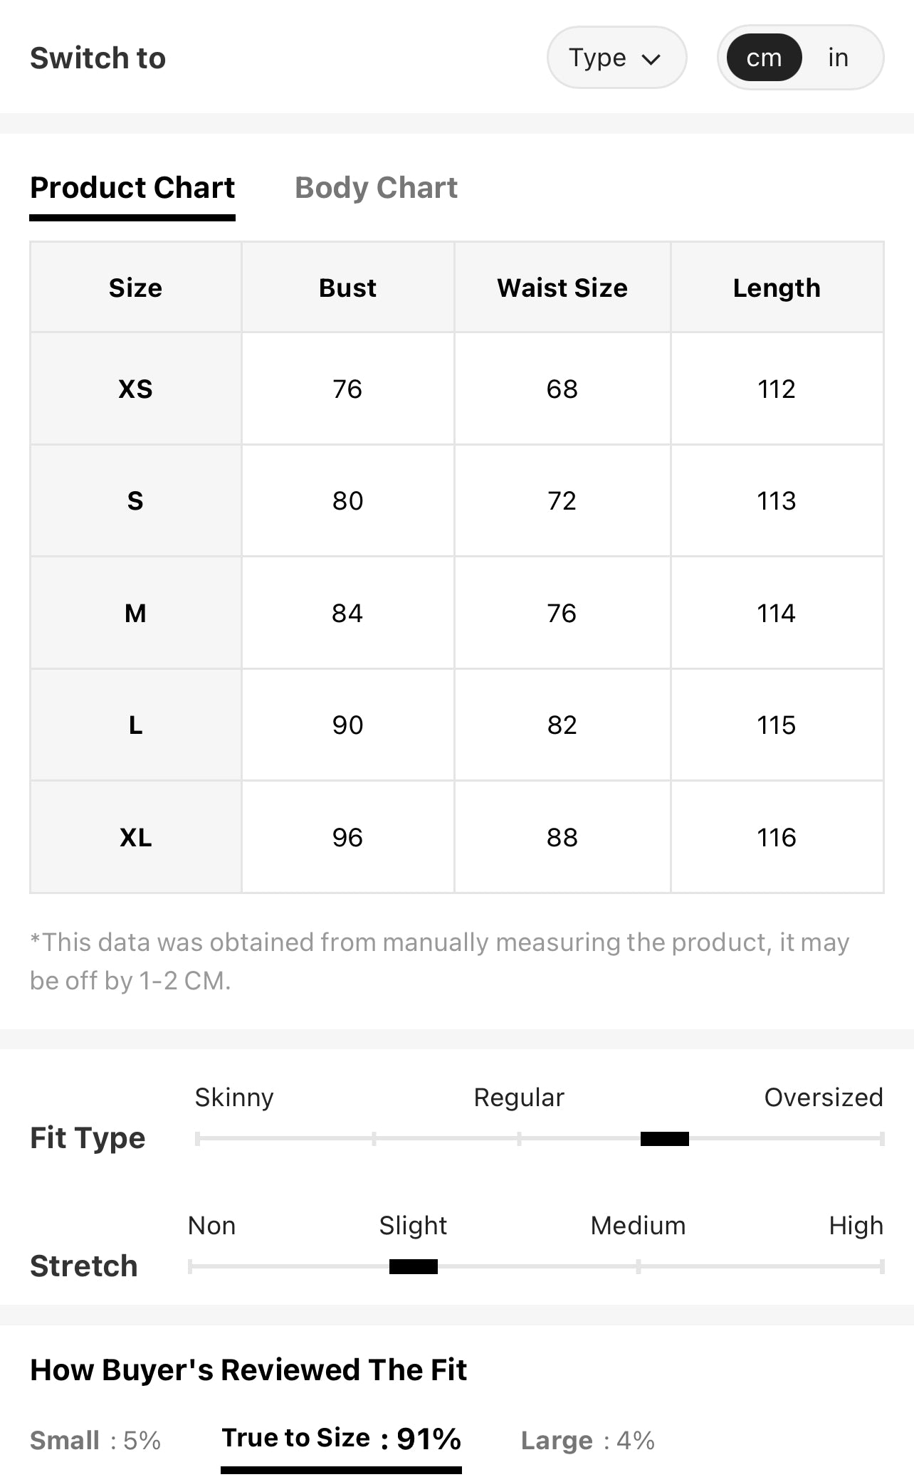Screen dimensions: 914x1482
Task: Select the M size row
Action: click(x=457, y=613)
